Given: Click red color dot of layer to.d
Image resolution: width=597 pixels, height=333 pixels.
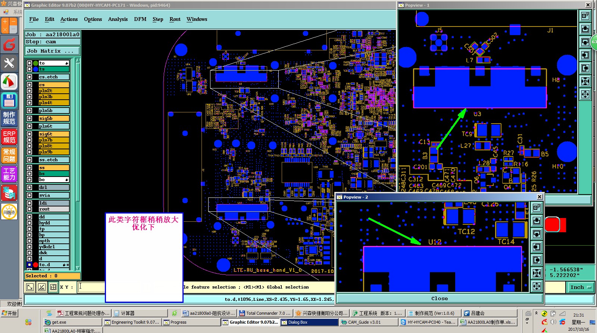Looking at the screenshot, I should pyautogui.click(x=35, y=265).
